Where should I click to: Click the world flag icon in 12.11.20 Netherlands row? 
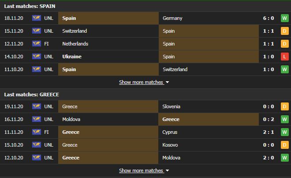pos(36,44)
